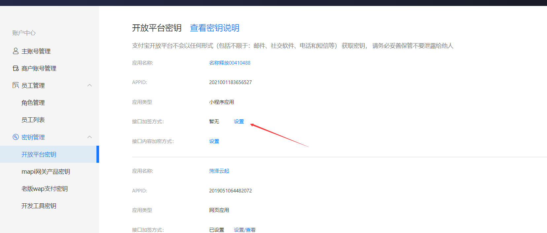The width and height of the screenshot is (547, 233).
Task: Click the 接口内容加密方式: label
Action: [153, 141]
